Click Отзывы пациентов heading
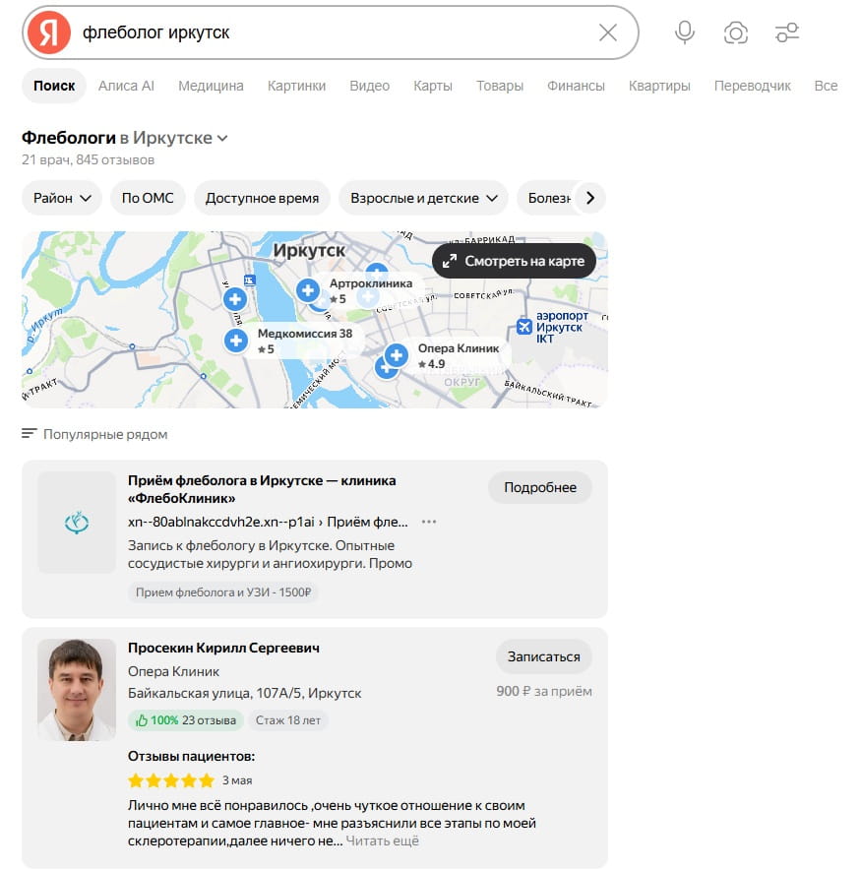This screenshot has height=871, width=861. click(x=191, y=756)
